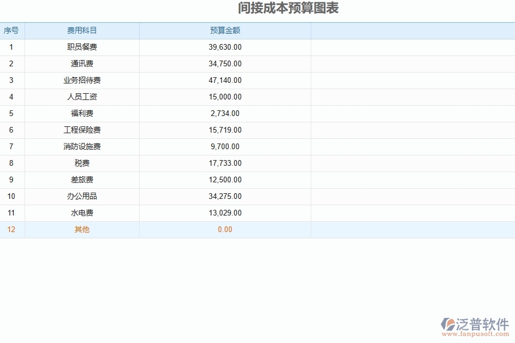Select the 业务招待费 expense row
515x343 pixels.
(x=81, y=80)
